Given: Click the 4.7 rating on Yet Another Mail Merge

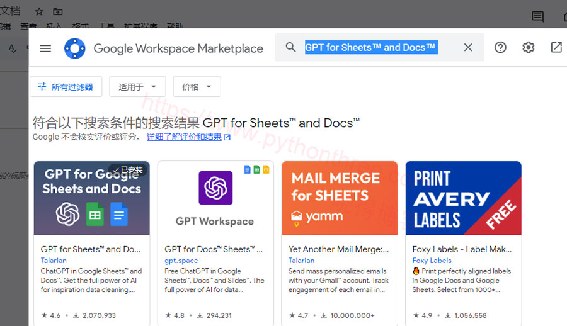Looking at the screenshot, I should tap(299, 315).
